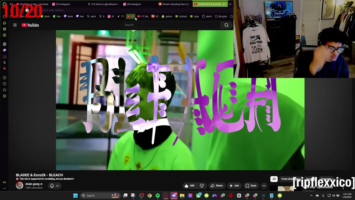Save the video to a playlist
This screenshot has width=355, height=200.
click(x=251, y=186)
